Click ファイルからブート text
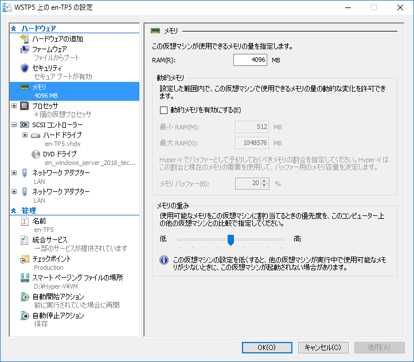The height and width of the screenshot is (362, 414). pyautogui.click(x=57, y=58)
